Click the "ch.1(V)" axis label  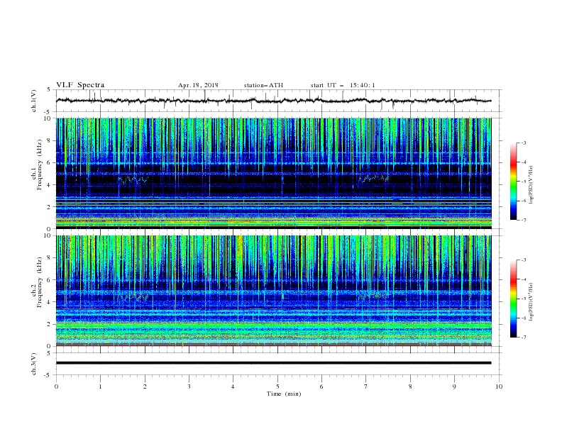(34, 101)
